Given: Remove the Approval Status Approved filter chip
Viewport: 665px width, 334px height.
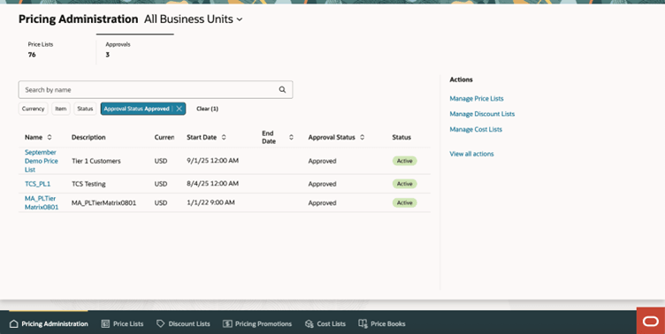Looking at the screenshot, I should coord(180,109).
